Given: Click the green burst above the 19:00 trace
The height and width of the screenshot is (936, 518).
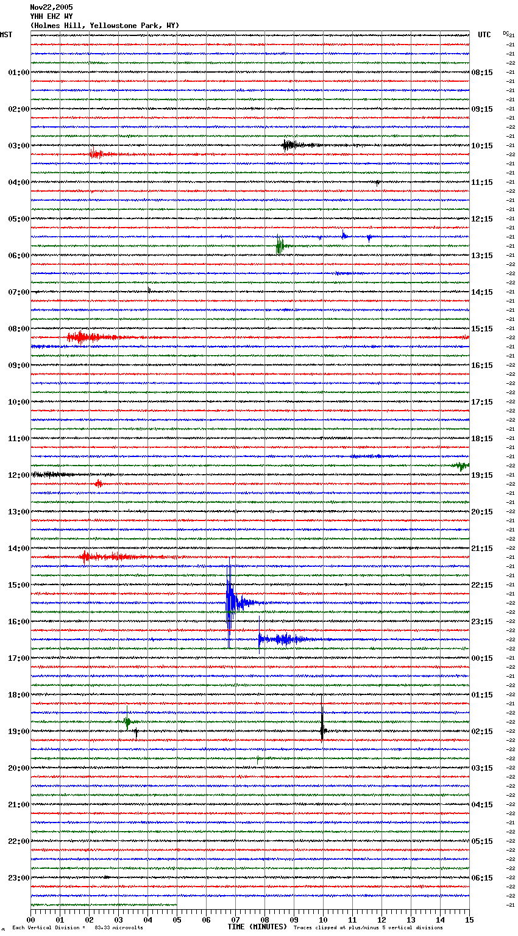Looking at the screenshot, I should coord(127,721).
